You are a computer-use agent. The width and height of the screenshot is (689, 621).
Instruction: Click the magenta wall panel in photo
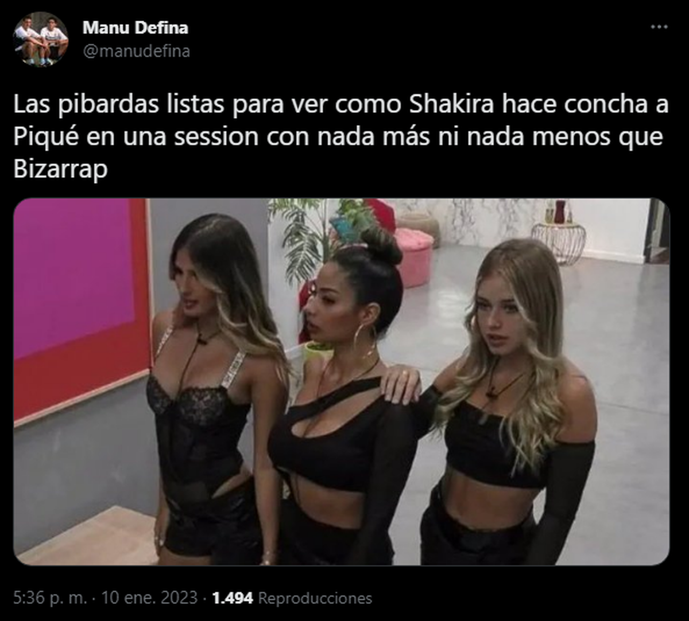(x=74, y=278)
